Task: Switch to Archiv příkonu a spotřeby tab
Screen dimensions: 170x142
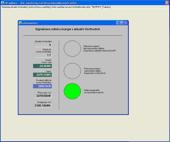Action: 39,7
